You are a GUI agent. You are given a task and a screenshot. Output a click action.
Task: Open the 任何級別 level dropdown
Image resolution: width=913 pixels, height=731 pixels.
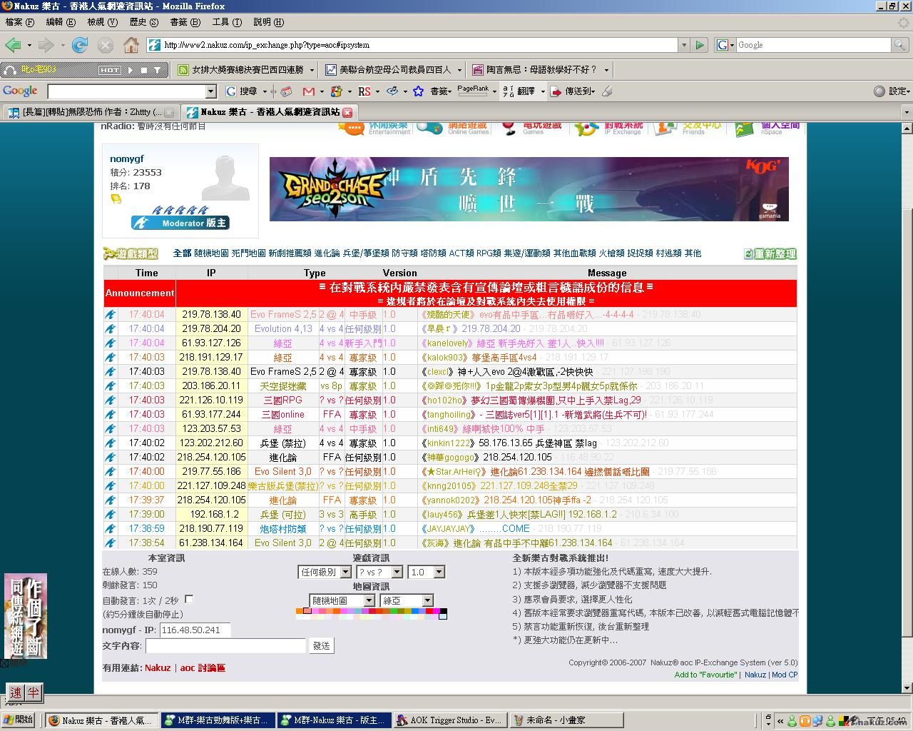[325, 572]
